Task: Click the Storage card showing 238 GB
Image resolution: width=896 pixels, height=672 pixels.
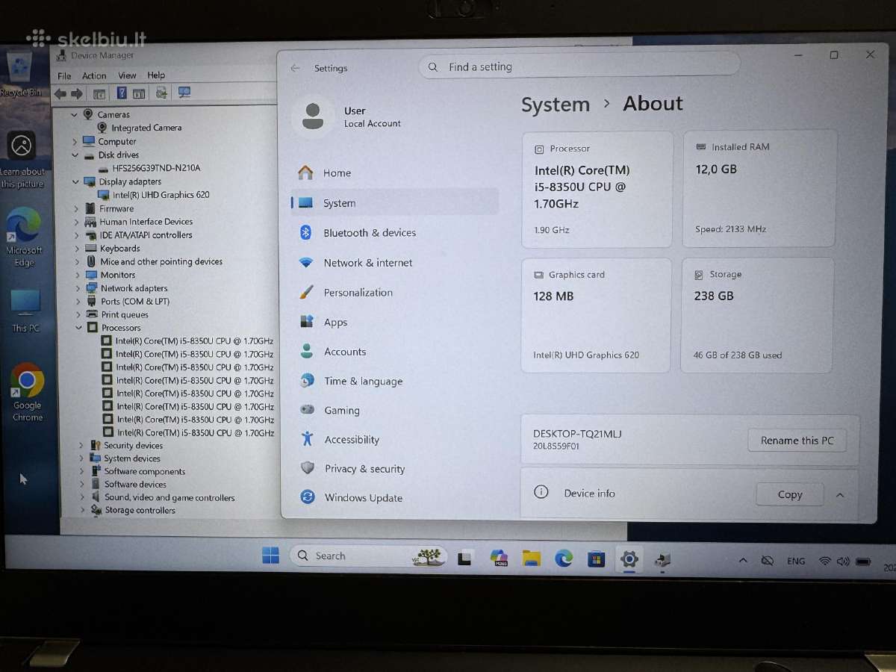Action: point(758,315)
